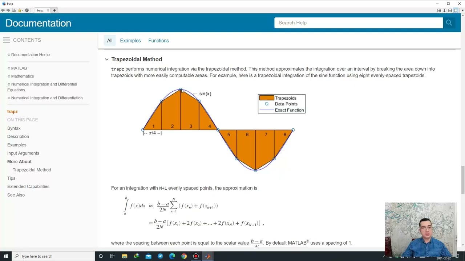Focus the Search Help field

point(359,23)
